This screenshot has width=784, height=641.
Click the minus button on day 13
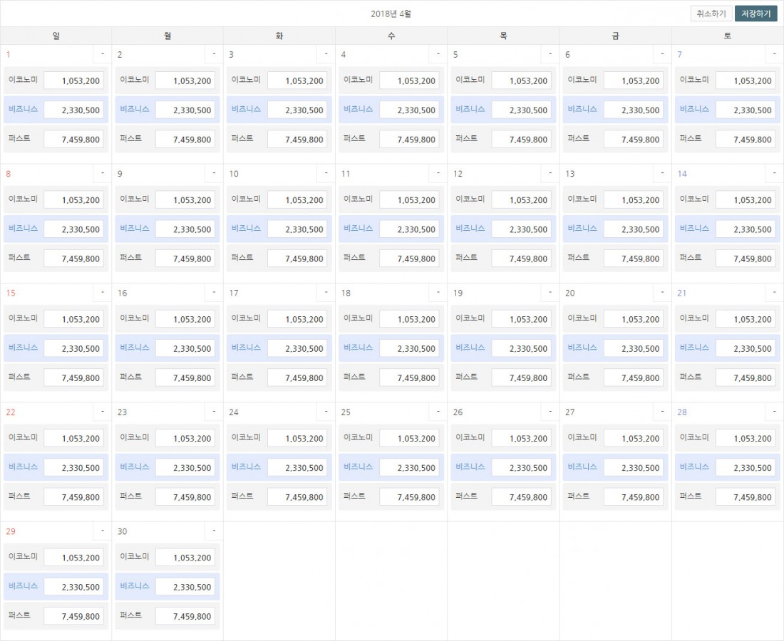click(x=663, y=173)
